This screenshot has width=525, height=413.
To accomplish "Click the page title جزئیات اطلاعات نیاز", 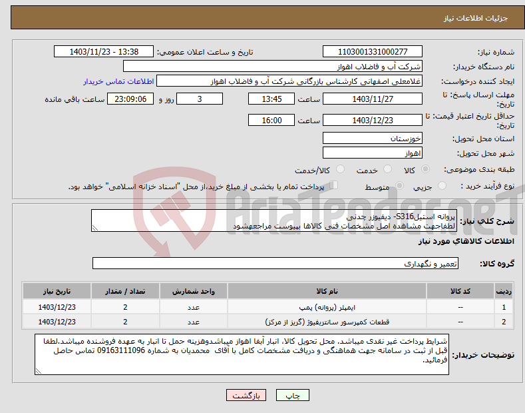I will coord(476,18).
